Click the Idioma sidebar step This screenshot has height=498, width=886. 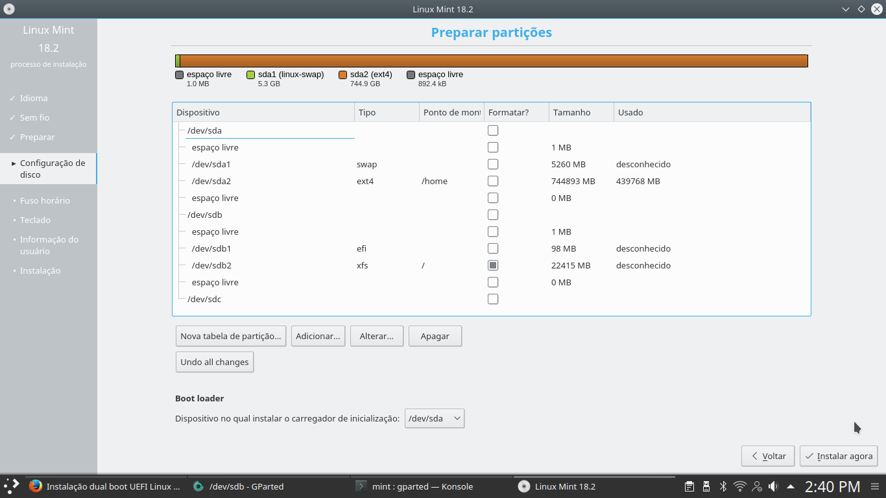point(34,98)
